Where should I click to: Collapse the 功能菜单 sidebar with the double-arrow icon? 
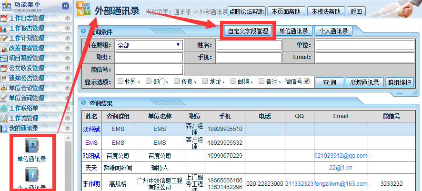(65, 6)
